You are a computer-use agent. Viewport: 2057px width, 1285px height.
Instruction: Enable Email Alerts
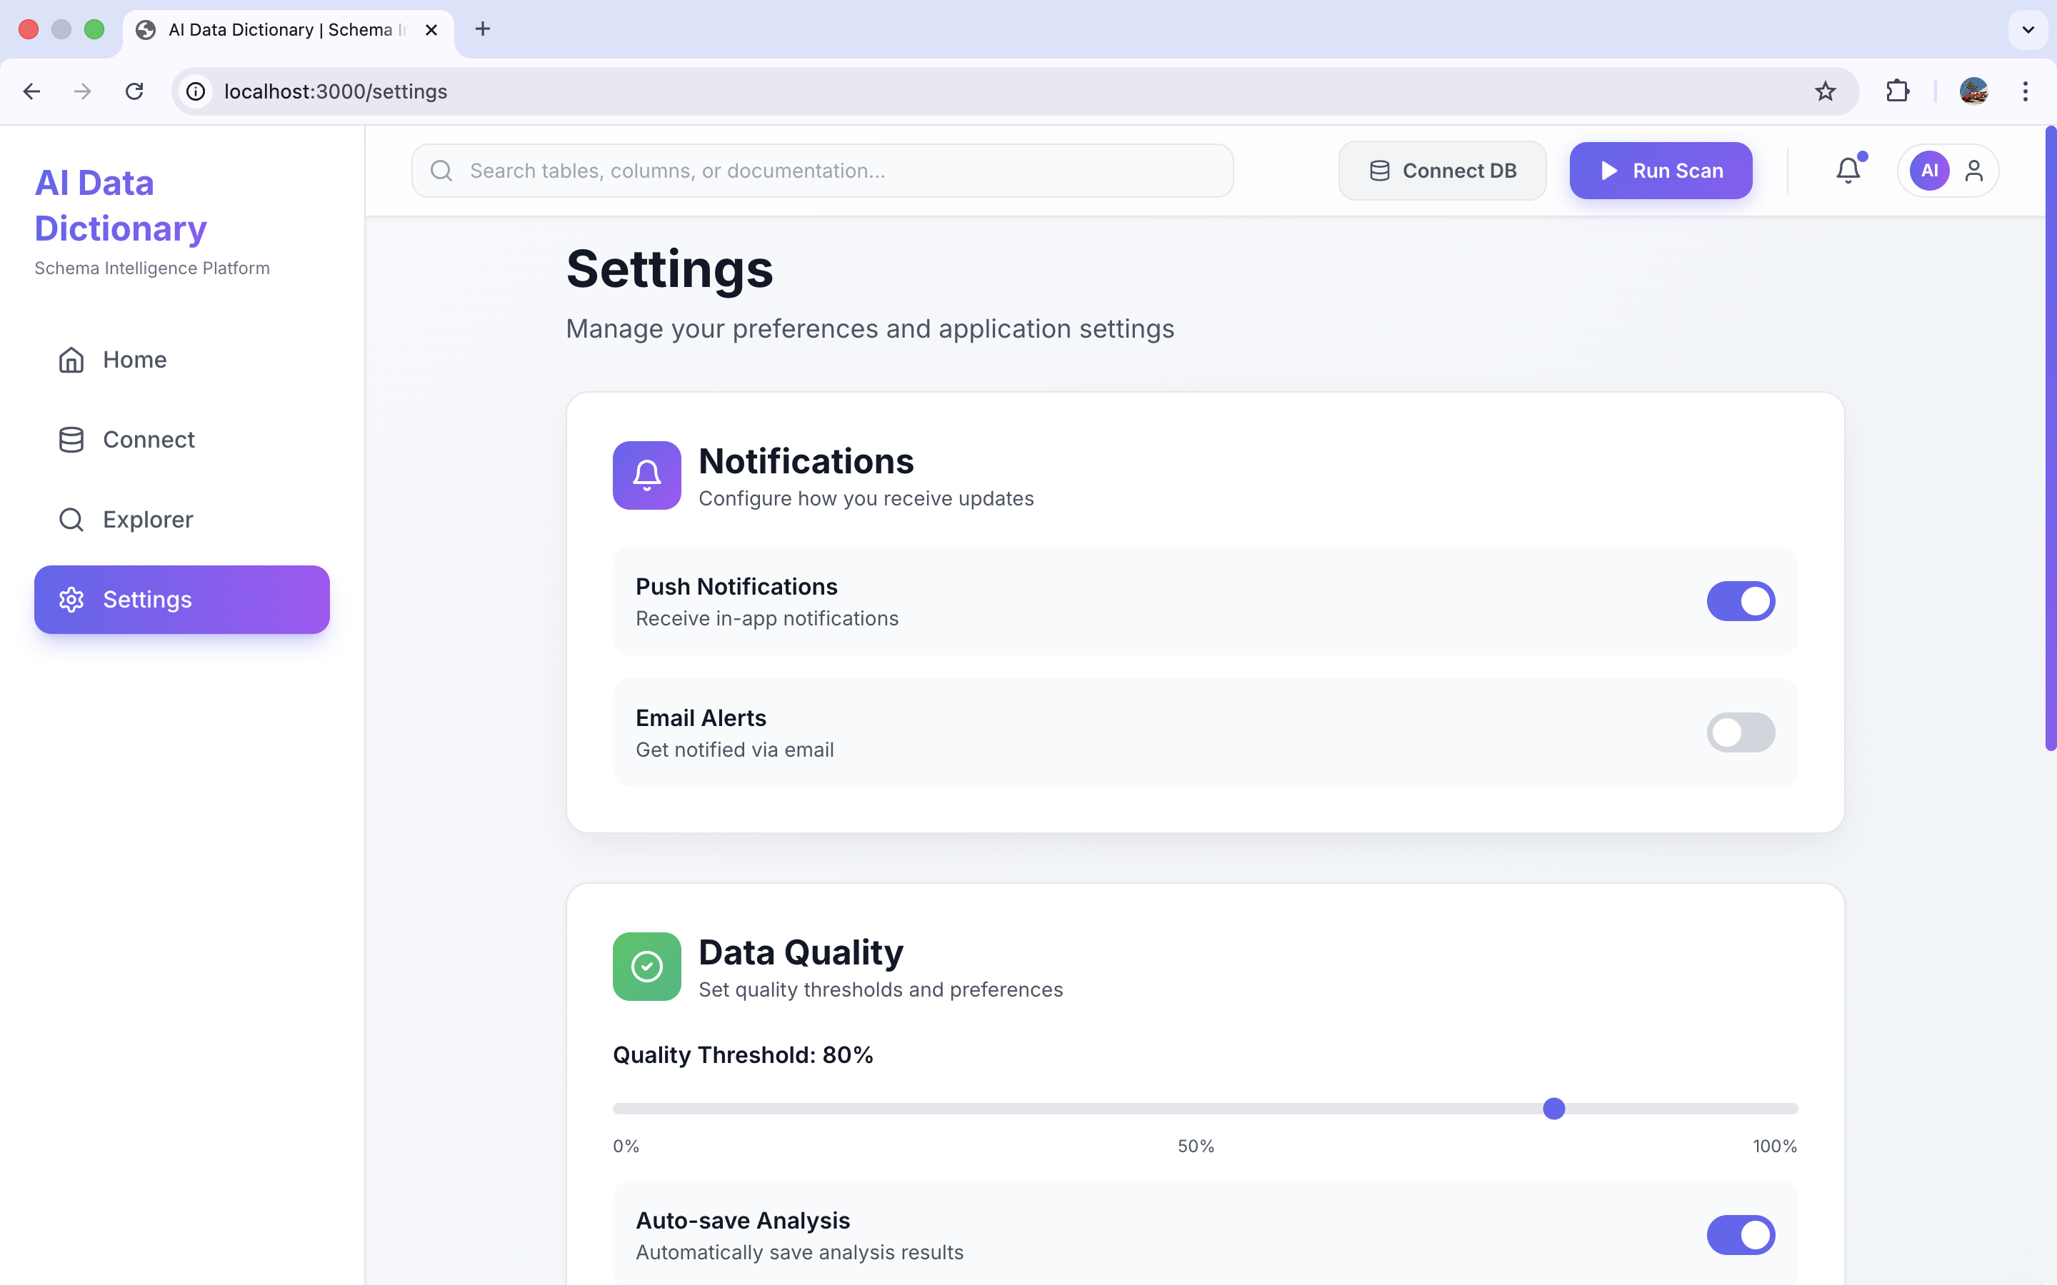[x=1740, y=732]
